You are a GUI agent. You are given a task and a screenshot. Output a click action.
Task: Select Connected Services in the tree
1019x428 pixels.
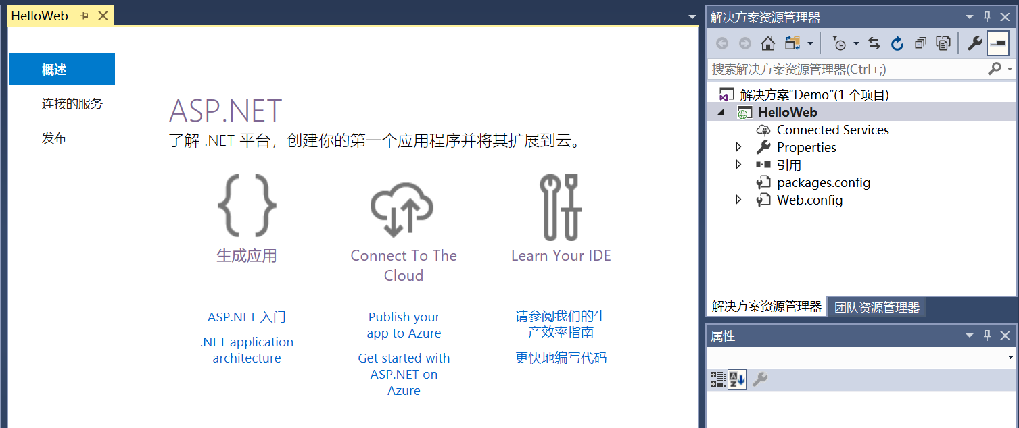point(832,130)
